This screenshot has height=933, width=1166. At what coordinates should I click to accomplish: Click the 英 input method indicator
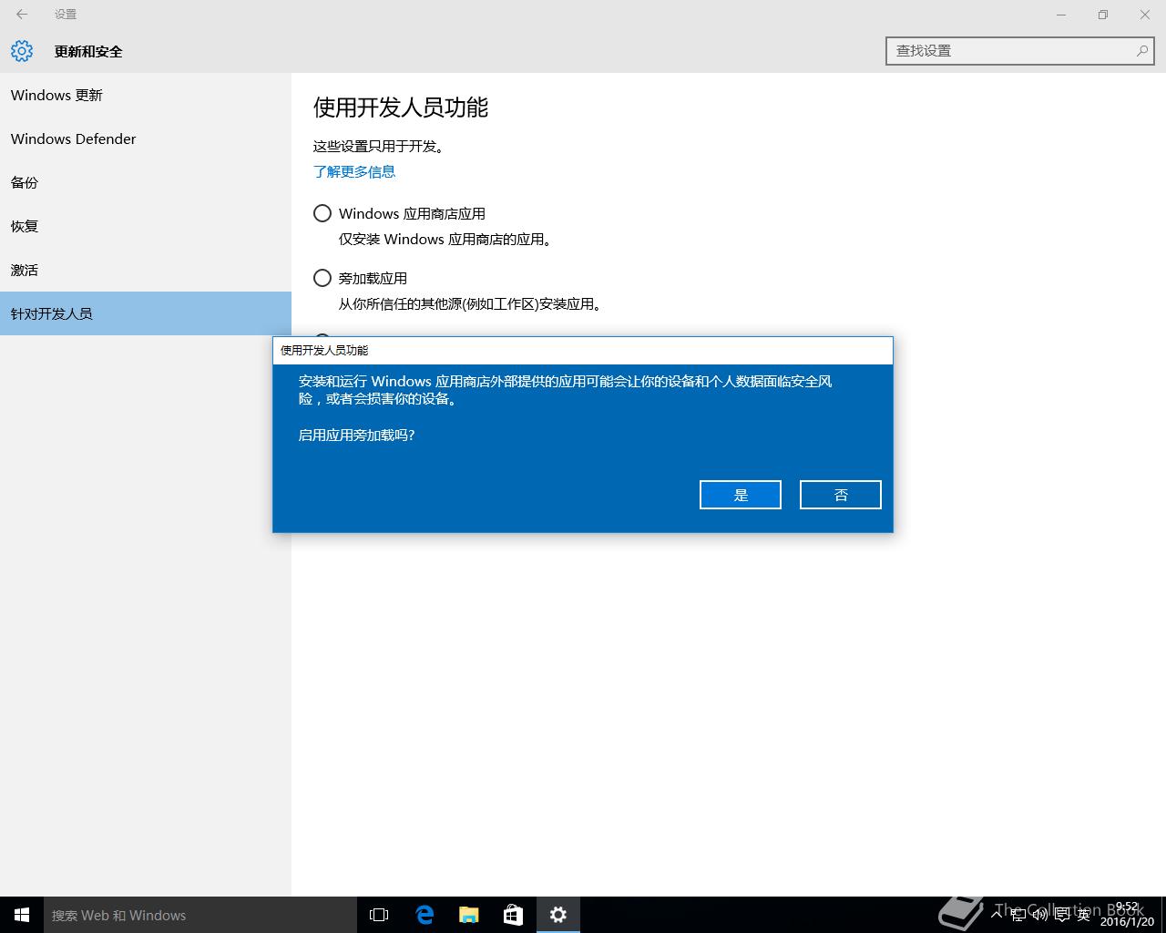[x=1083, y=915]
